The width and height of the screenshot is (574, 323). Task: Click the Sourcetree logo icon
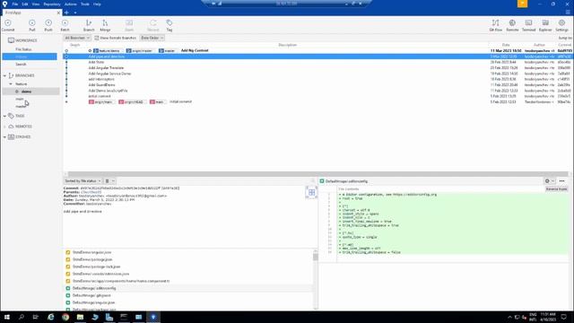click(x=4, y=4)
